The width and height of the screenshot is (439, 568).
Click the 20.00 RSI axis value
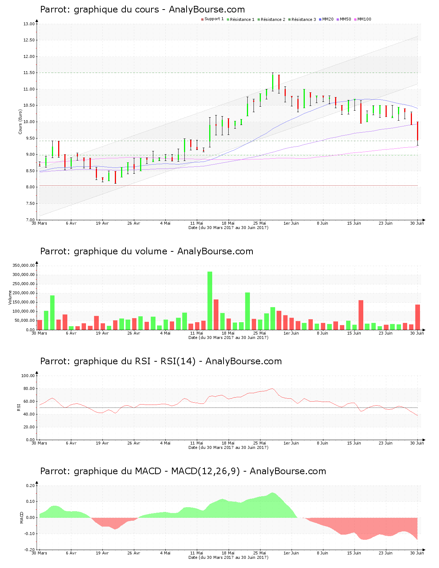pos(29,427)
